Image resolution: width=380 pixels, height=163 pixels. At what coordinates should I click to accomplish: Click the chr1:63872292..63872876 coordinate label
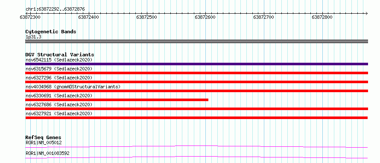[55, 9]
